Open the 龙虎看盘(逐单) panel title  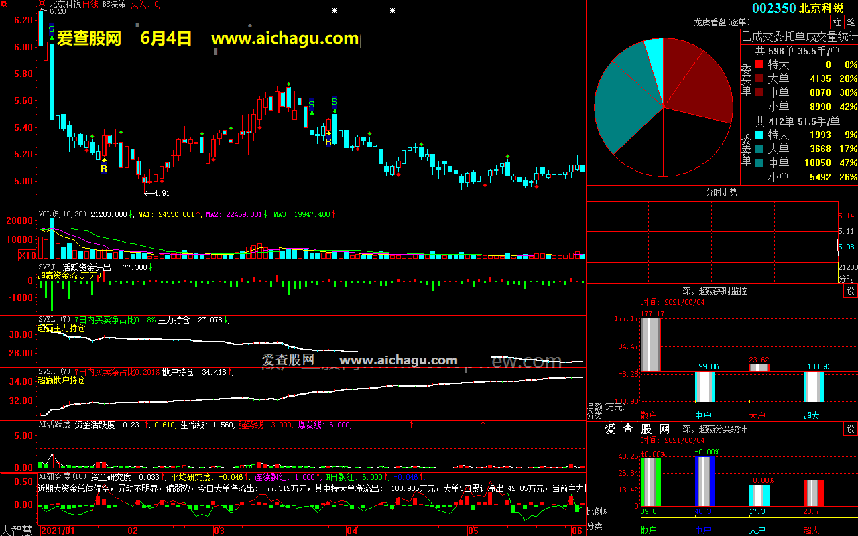point(721,23)
